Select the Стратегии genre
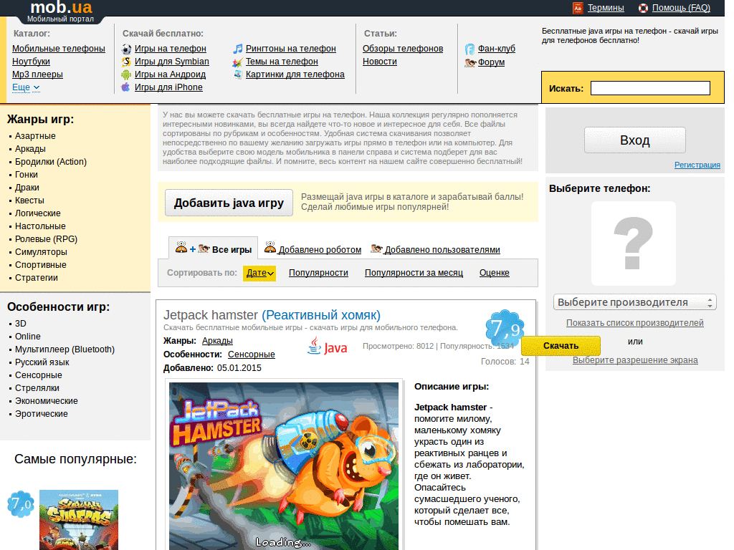The width and height of the screenshot is (734, 550). tap(37, 278)
